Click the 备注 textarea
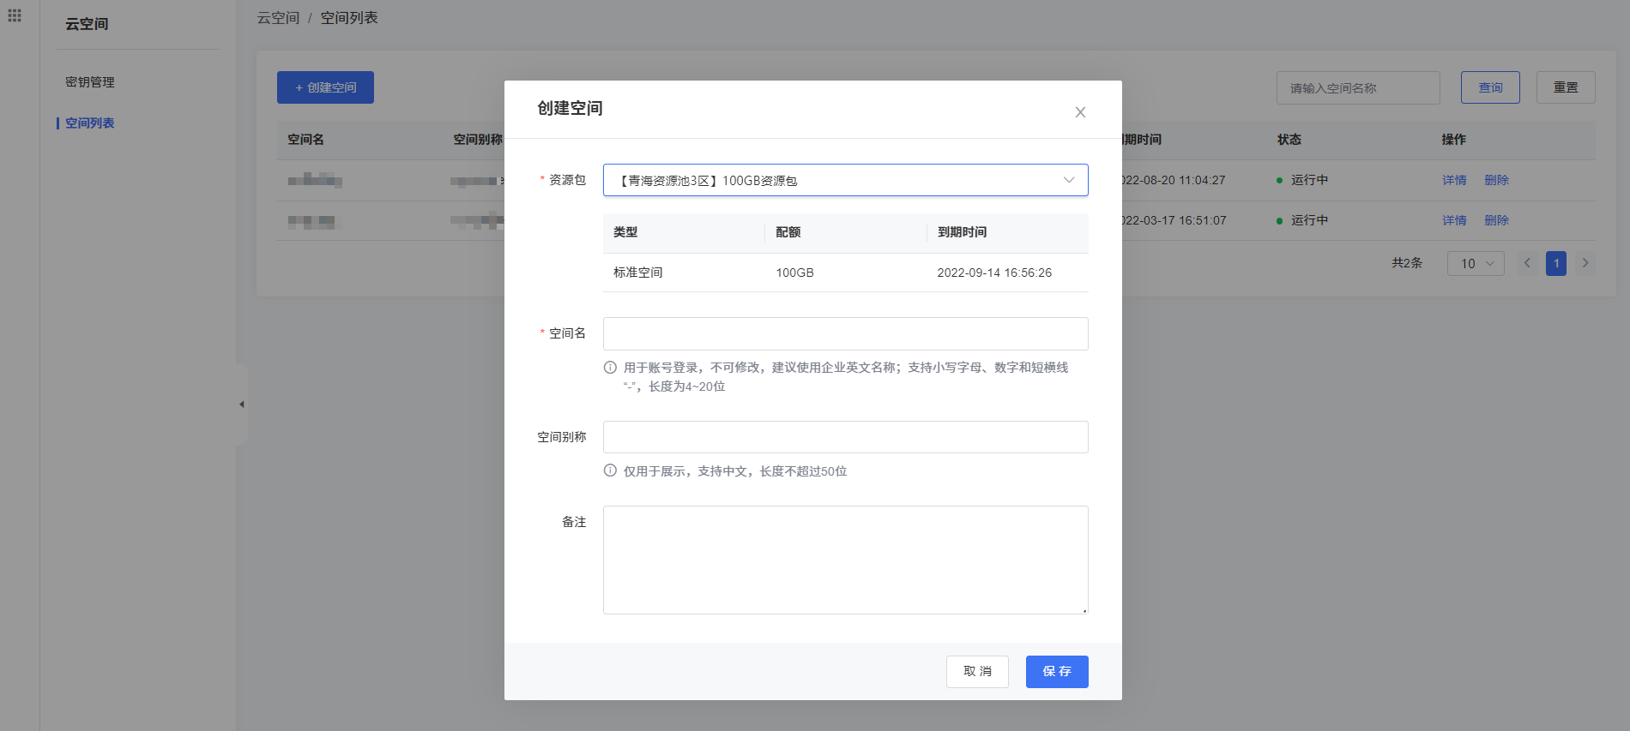Image resolution: width=1630 pixels, height=731 pixels. point(845,560)
